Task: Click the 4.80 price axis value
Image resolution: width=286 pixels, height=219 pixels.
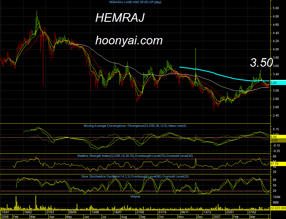Action: 276,16
